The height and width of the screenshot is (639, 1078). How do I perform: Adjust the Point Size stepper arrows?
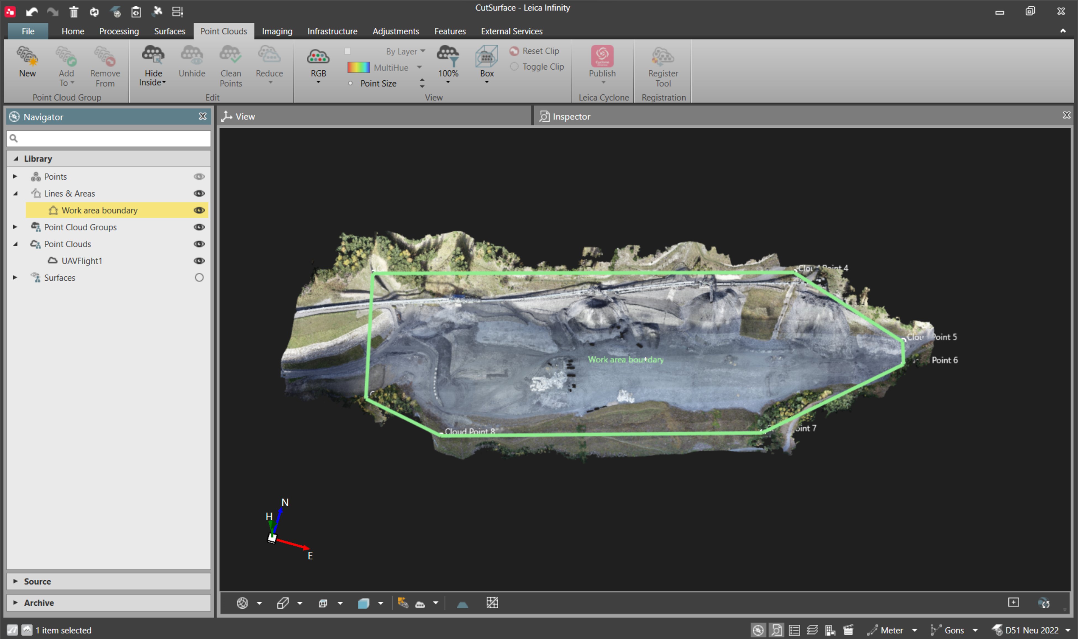tap(422, 83)
